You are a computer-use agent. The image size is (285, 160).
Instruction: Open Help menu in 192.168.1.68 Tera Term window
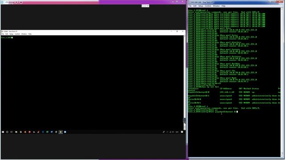(x=224, y=6)
